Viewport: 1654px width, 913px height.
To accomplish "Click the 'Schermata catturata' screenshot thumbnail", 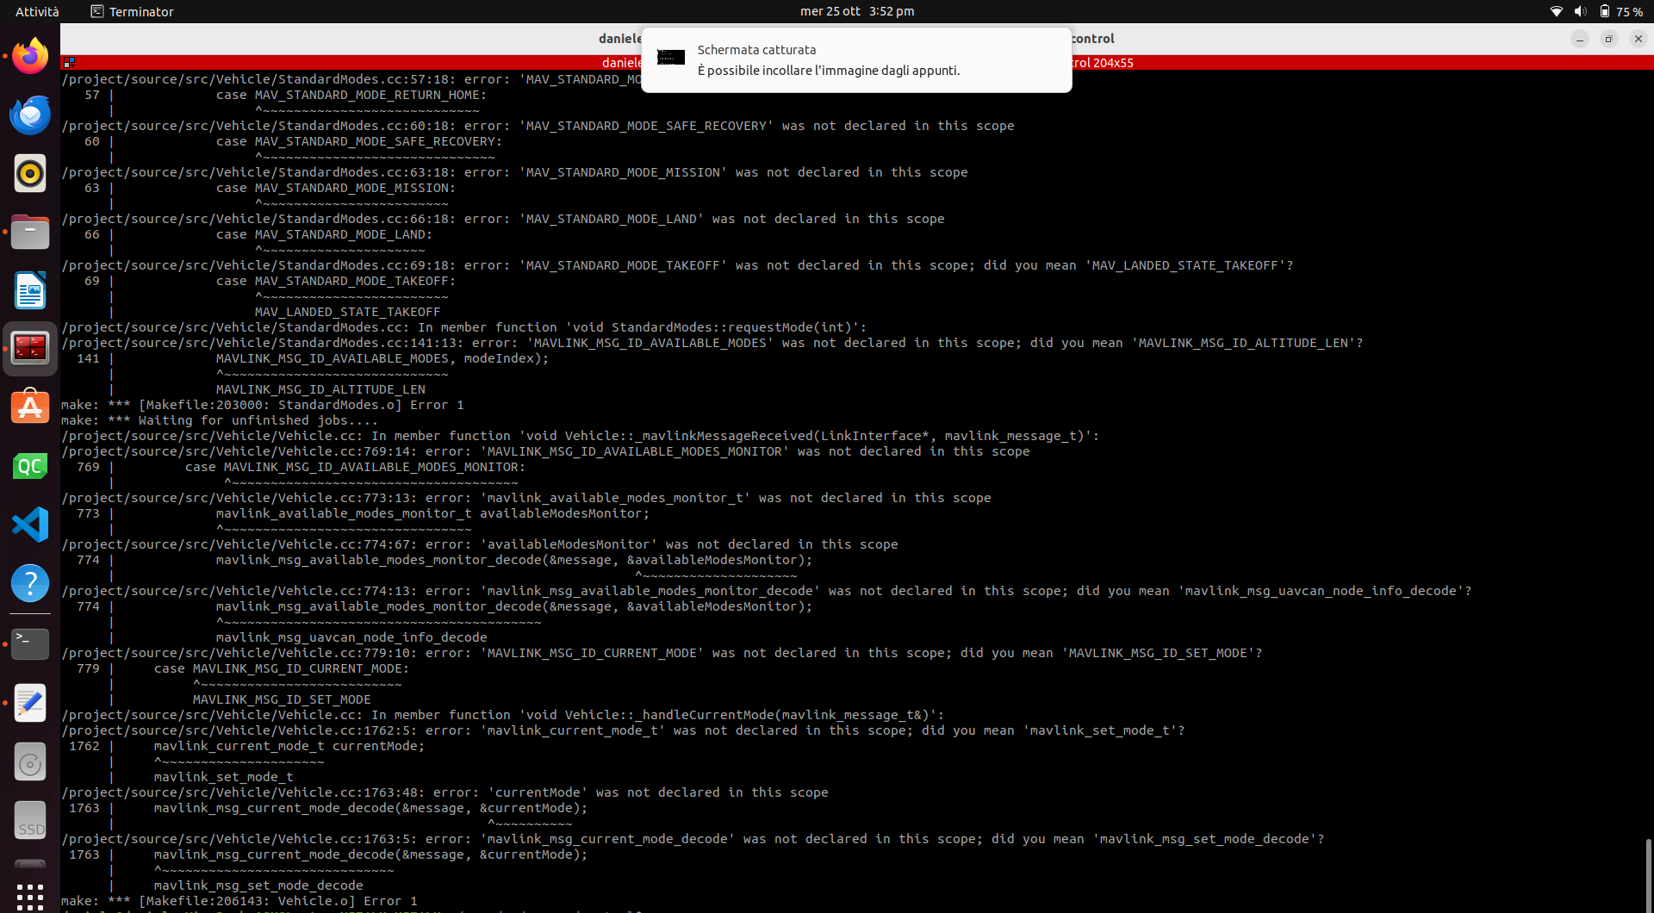I will coord(670,58).
